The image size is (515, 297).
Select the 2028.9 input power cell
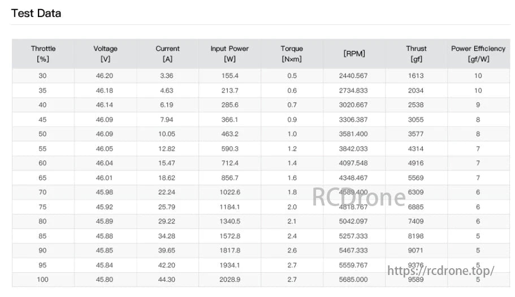point(230,279)
